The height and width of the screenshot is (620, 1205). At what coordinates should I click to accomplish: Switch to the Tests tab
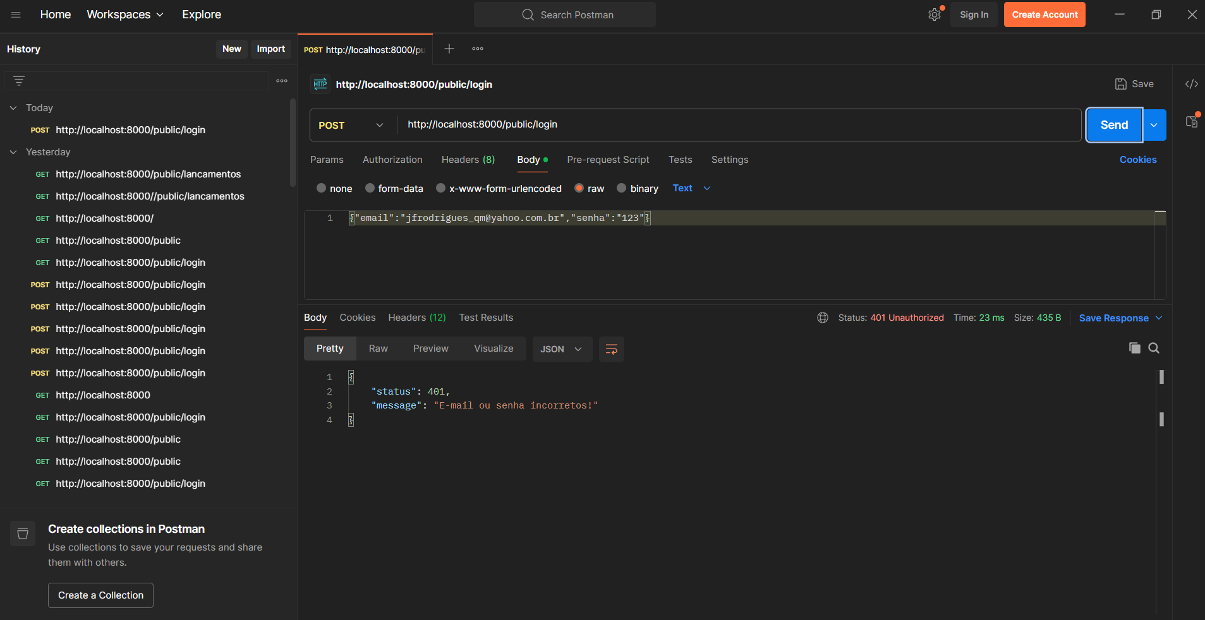point(681,160)
